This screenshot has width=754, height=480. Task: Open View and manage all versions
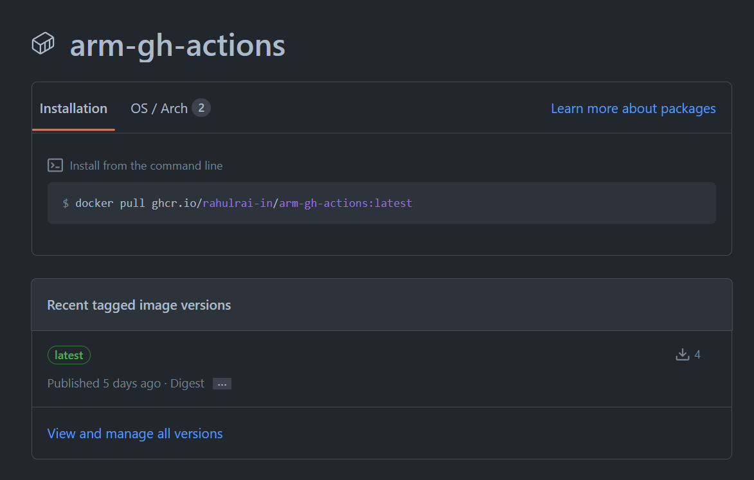[135, 434]
